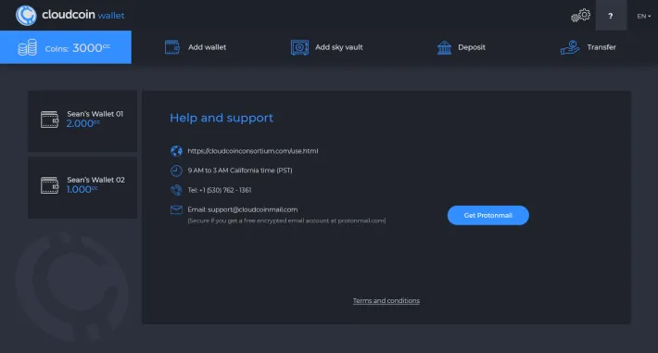Click the cloudcoin wallet title text
The height and width of the screenshot is (353, 658).
click(x=83, y=15)
